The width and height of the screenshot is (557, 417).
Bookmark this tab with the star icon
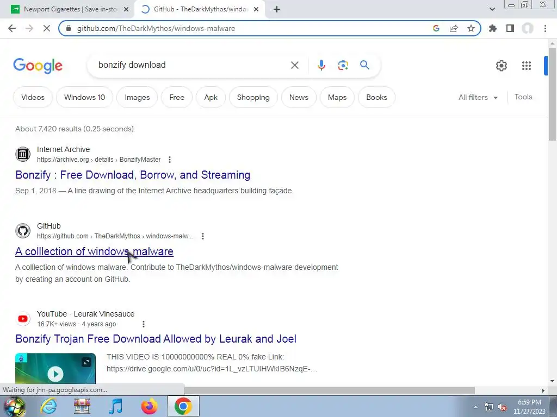click(x=471, y=28)
